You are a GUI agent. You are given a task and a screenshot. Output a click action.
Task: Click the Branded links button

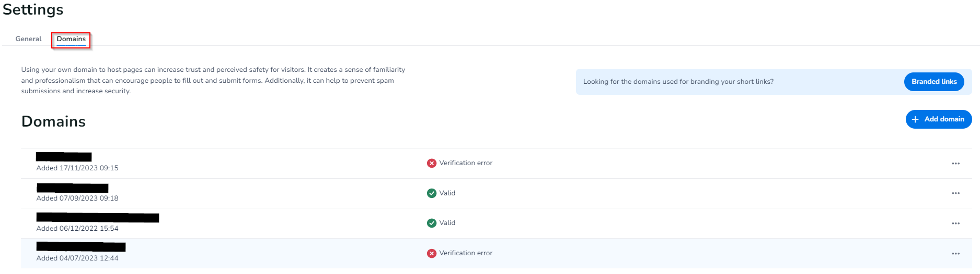[x=933, y=82]
